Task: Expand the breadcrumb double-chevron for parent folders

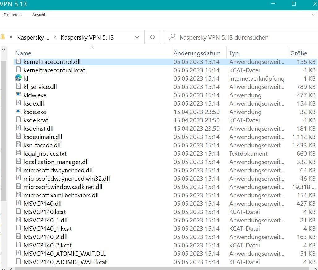Action: click(11, 37)
